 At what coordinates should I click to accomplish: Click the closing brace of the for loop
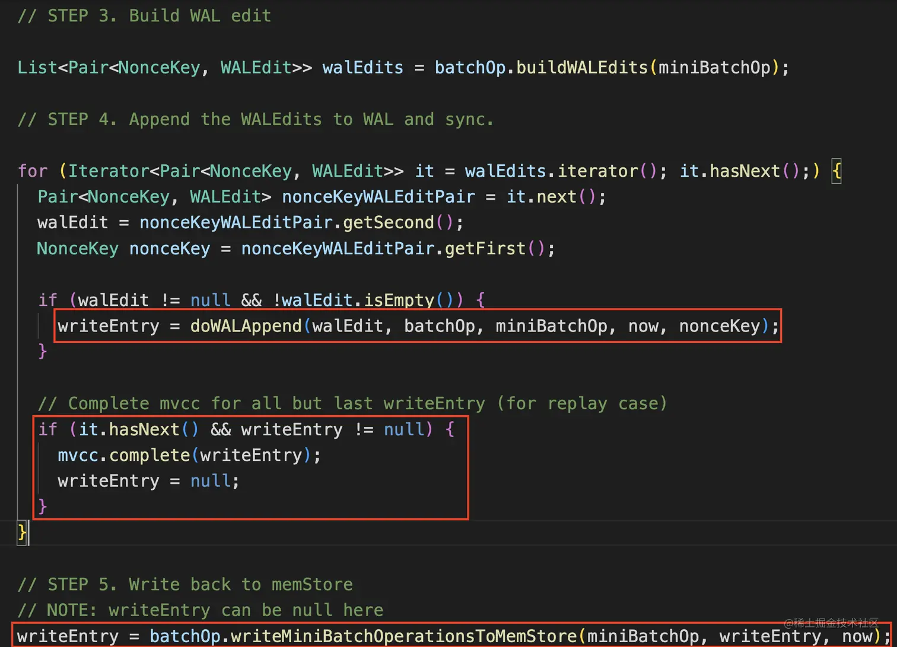click(x=21, y=533)
